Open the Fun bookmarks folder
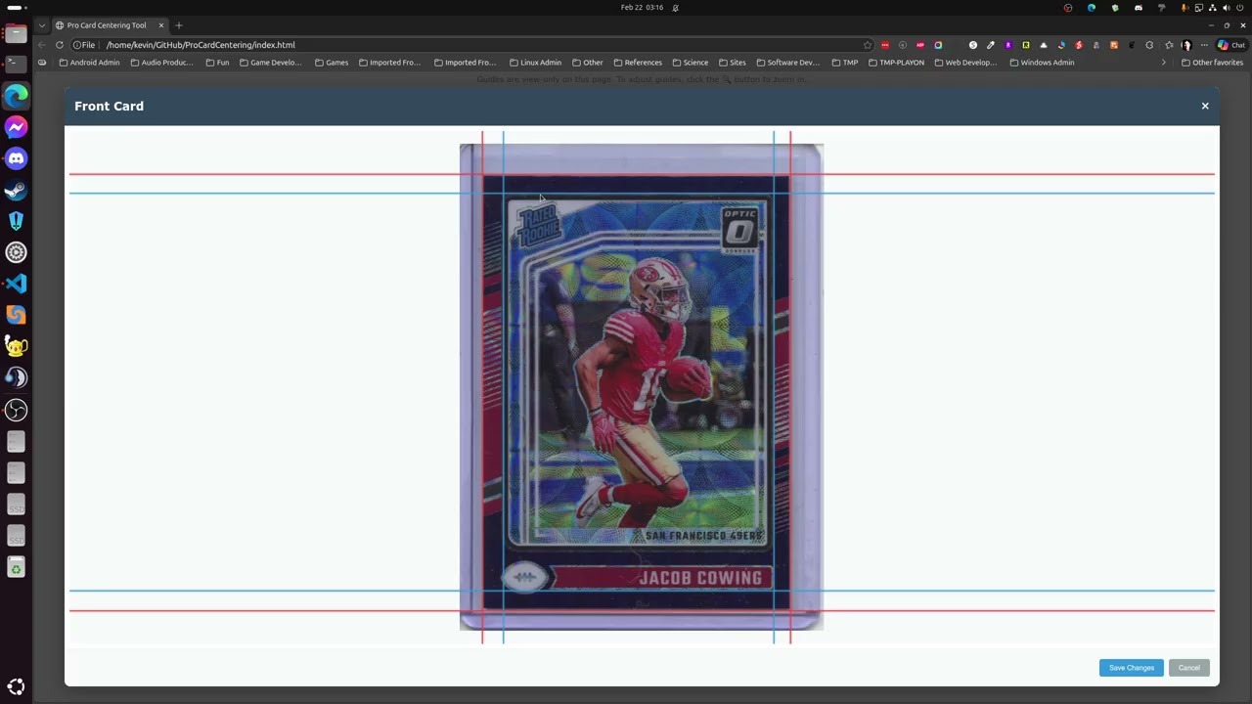The width and height of the screenshot is (1252, 704). click(x=217, y=63)
